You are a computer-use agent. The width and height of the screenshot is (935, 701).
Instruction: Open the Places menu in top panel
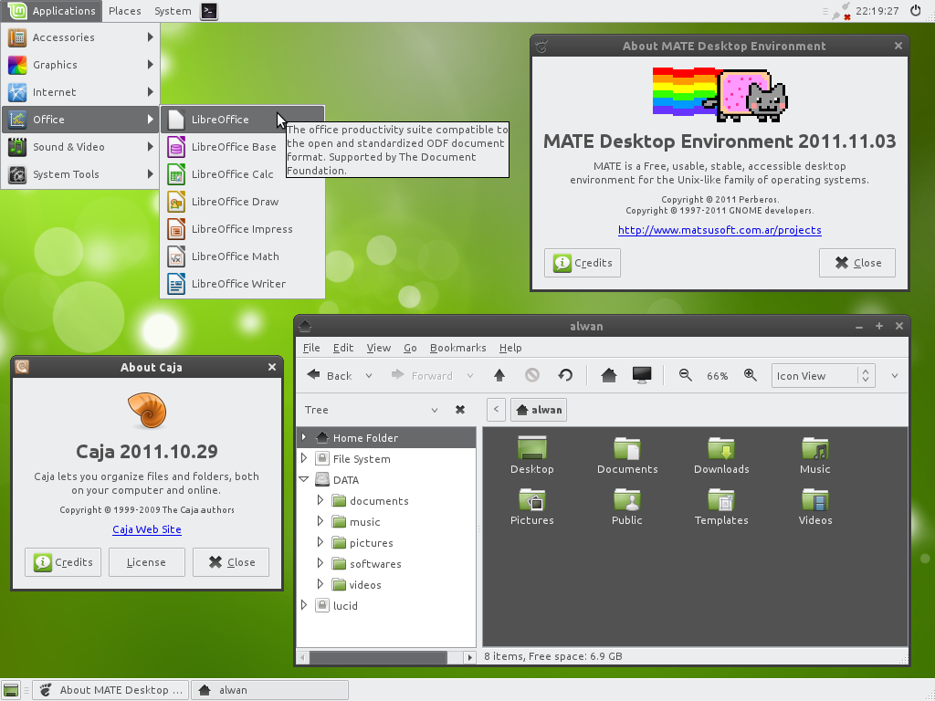pos(124,11)
